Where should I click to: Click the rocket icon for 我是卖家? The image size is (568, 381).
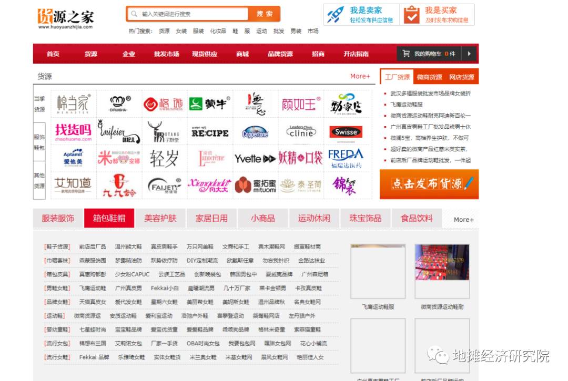pyautogui.click(x=336, y=15)
